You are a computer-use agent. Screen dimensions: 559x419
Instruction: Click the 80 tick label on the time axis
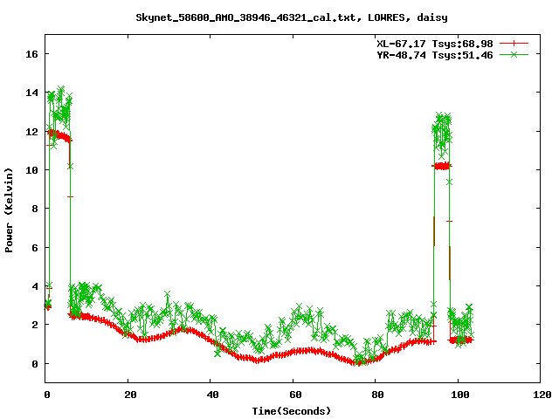pyautogui.click(x=378, y=395)
